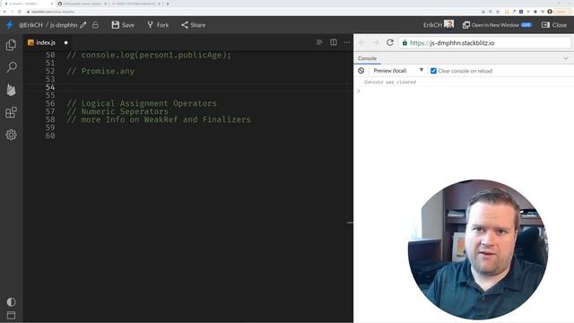Screen dimensions: 574x323
Task: Click line number 60 in gutter
Action: (x=50, y=135)
